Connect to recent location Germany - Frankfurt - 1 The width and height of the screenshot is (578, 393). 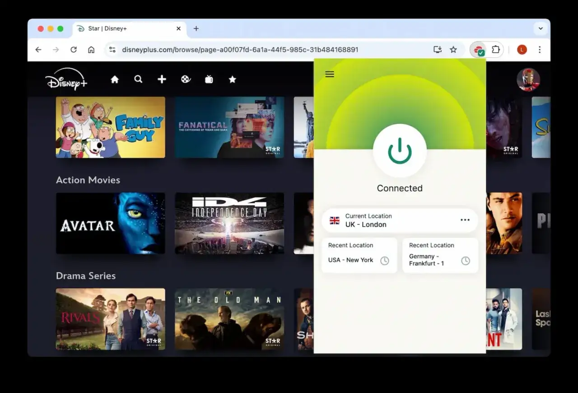[x=440, y=255]
